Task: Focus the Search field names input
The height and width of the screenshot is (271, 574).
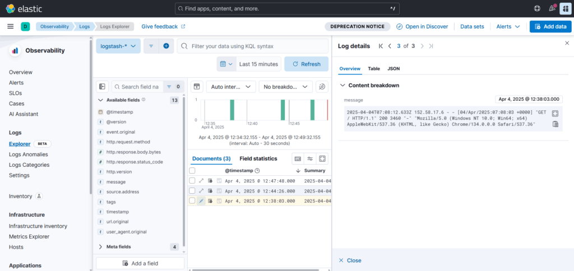Action: [138, 87]
